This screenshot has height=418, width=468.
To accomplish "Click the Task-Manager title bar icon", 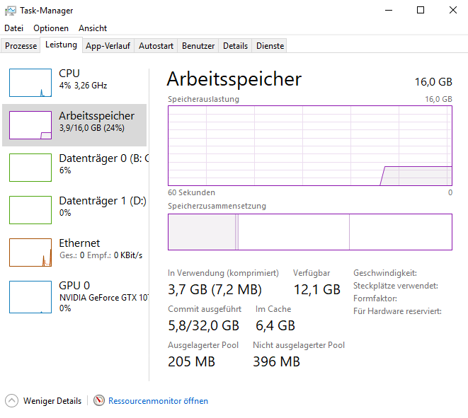I will point(10,11).
